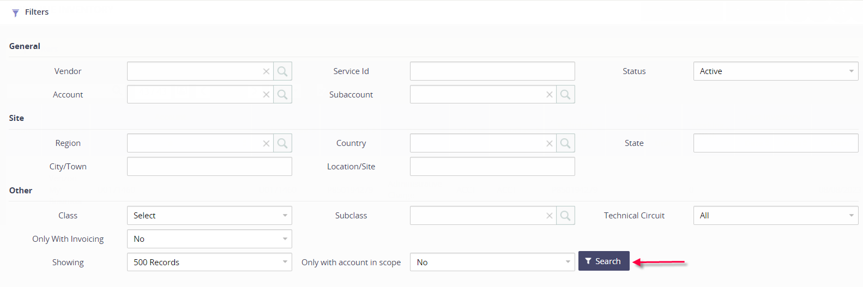Clear the Subclass field with X icon

pos(550,216)
